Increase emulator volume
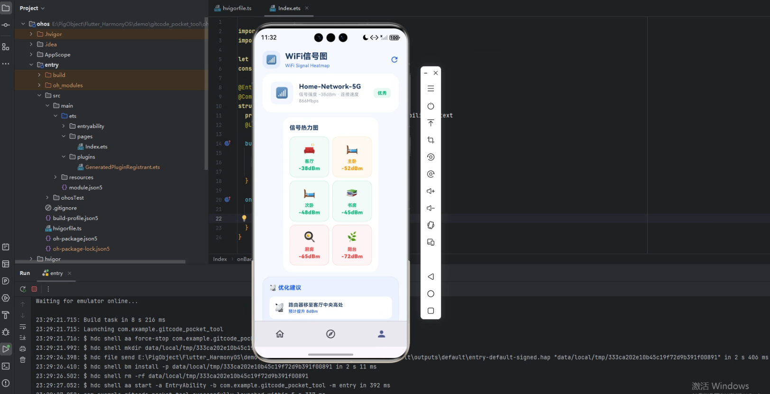Image resolution: width=770 pixels, height=394 pixels. [x=431, y=191]
